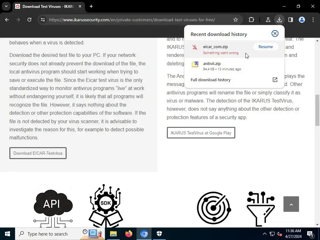
Task: Bookmark this page with the star icon
Action: click(236, 20)
